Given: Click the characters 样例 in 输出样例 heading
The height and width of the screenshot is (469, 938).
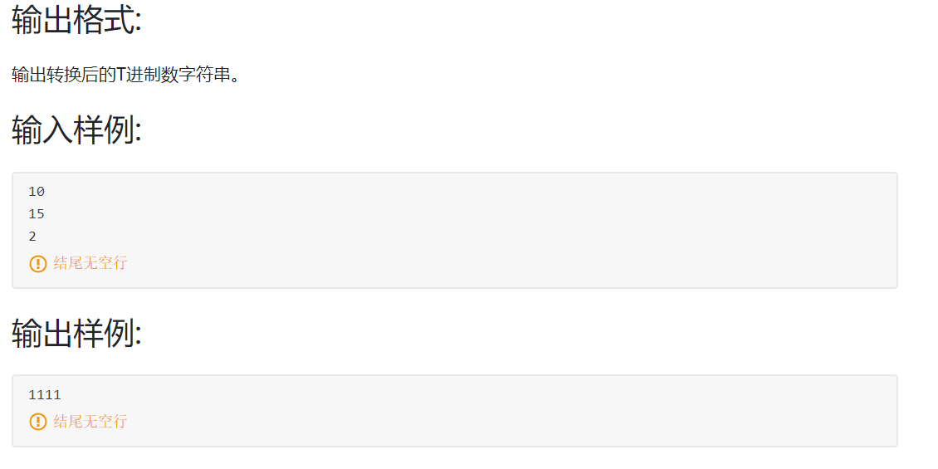Looking at the screenshot, I should coord(105,333).
